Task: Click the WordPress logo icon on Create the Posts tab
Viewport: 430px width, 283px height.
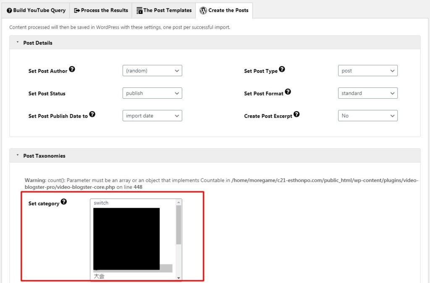Action: (203, 11)
